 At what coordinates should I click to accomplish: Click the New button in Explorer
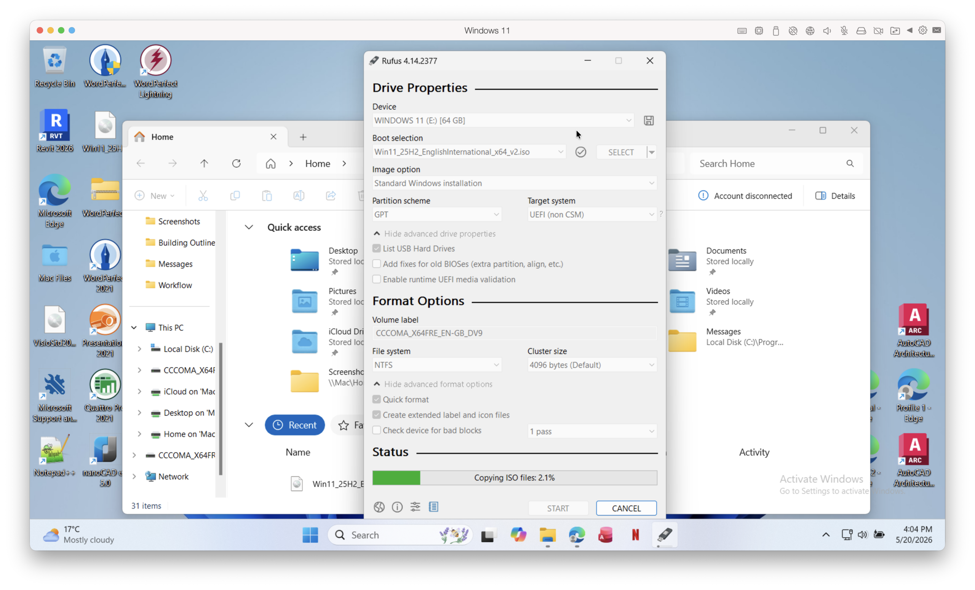pyautogui.click(x=154, y=196)
